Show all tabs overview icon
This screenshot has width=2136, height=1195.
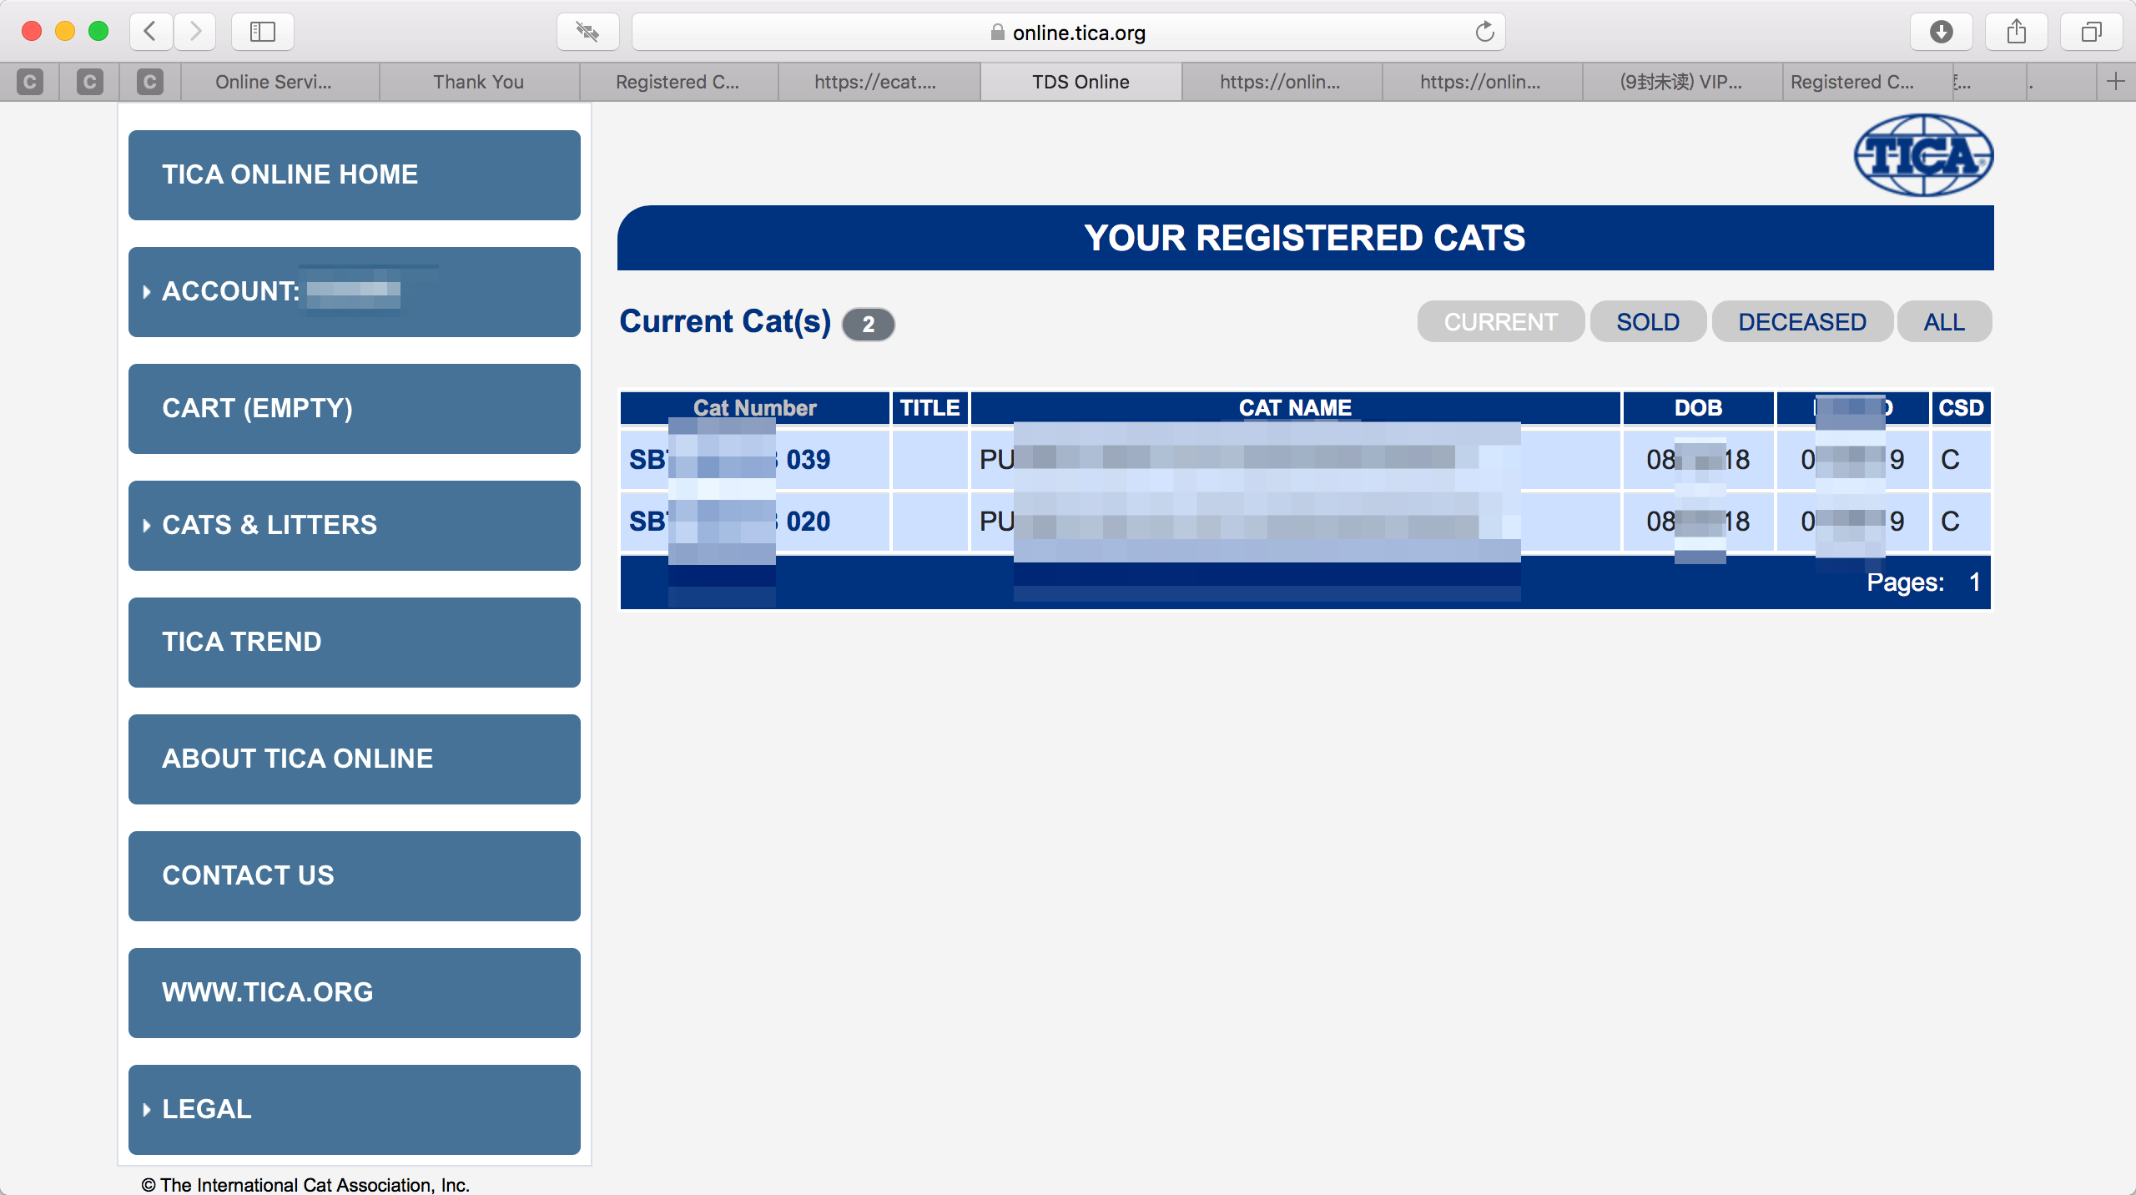coord(2091,32)
